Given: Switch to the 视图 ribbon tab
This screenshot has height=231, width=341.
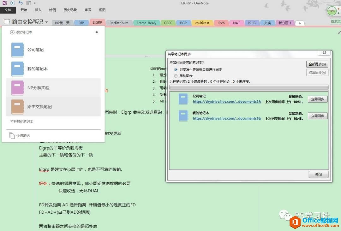Looking at the screenshot, I should 102,10.
